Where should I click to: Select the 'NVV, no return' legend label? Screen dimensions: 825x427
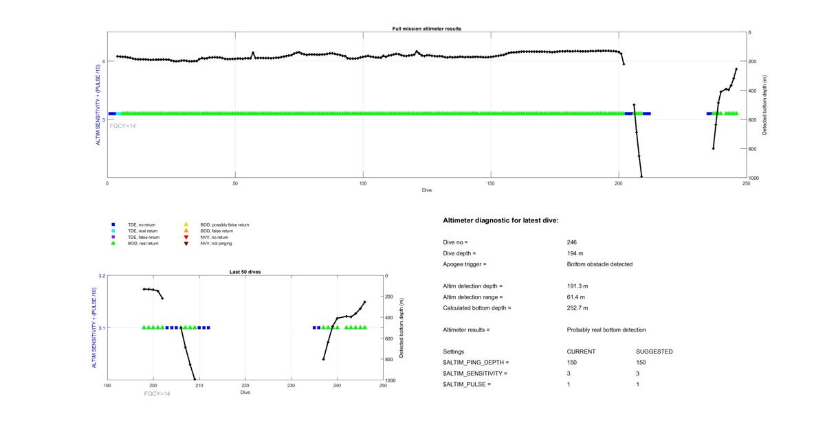click(x=215, y=237)
